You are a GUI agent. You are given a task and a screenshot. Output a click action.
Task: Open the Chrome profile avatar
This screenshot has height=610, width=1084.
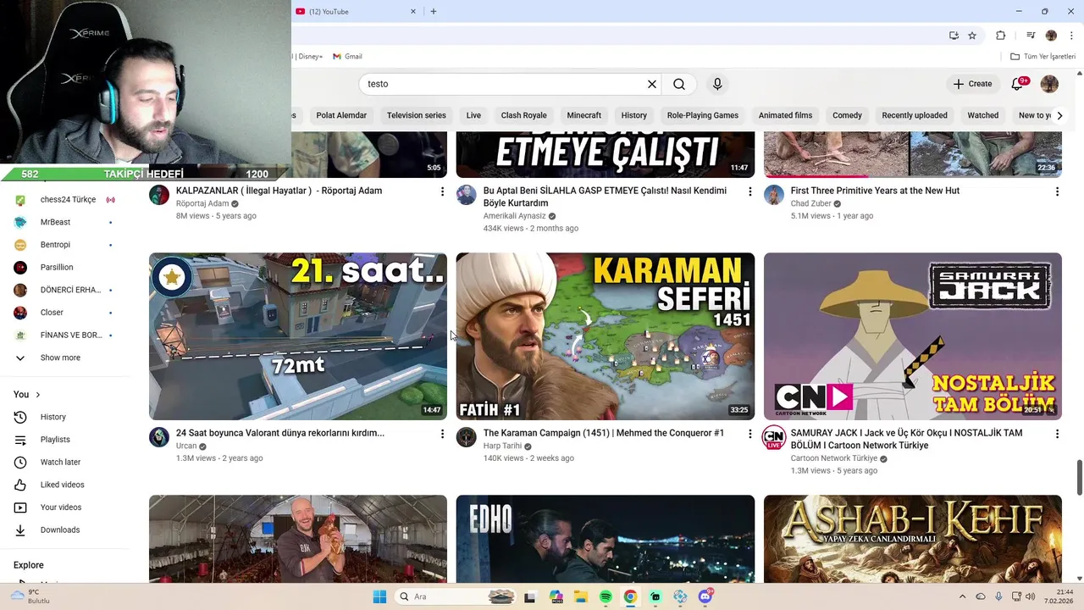(x=1051, y=36)
